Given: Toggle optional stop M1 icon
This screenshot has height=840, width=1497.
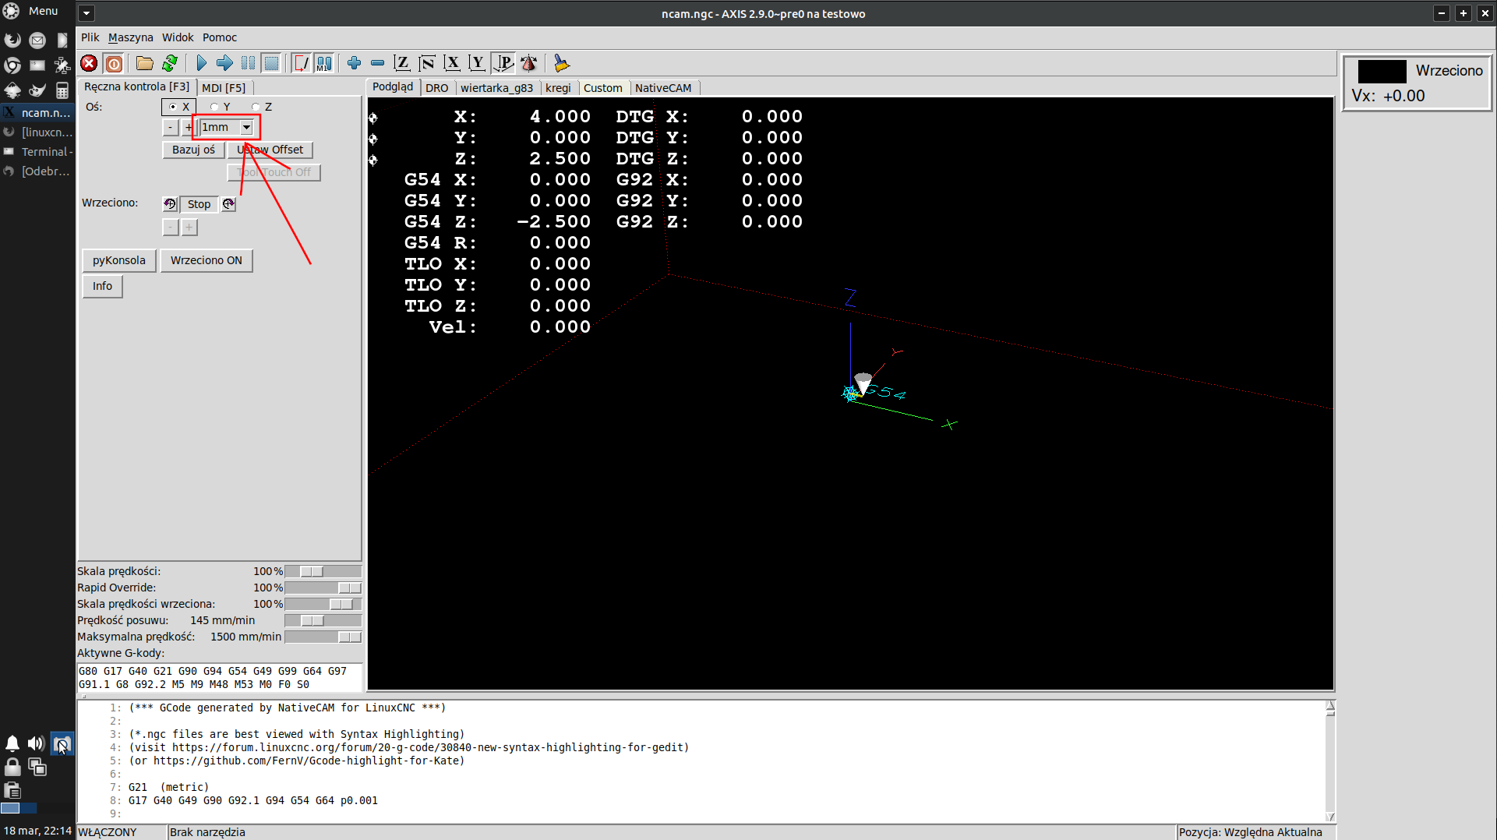Looking at the screenshot, I should click(x=324, y=63).
